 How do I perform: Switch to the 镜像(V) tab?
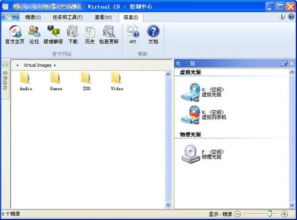33,17
